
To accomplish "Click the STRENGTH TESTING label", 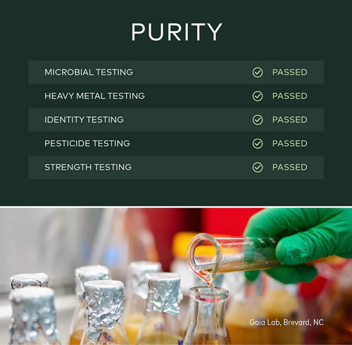I will click(x=88, y=167).
